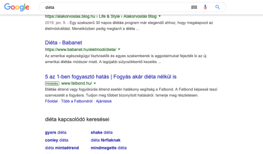Select related search conley diéta
The width and height of the screenshot is (263, 154).
pos(56,140)
